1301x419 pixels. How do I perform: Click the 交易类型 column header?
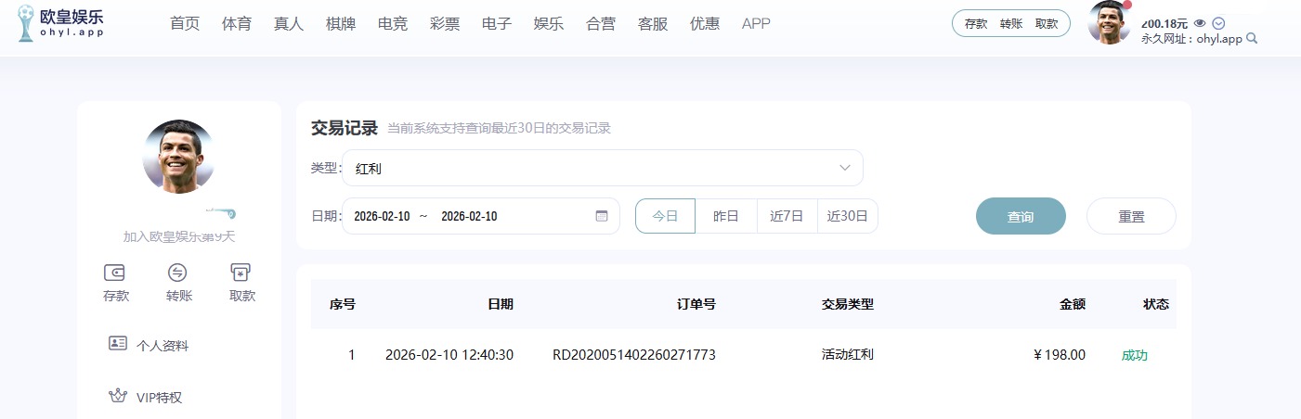[848, 304]
